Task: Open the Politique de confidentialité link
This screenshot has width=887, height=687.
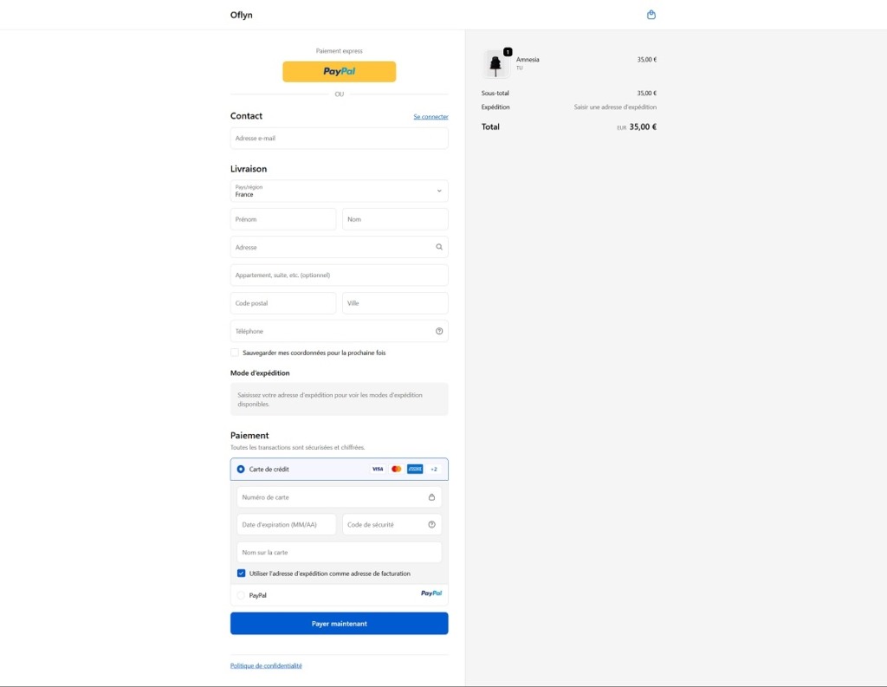Action: (266, 665)
